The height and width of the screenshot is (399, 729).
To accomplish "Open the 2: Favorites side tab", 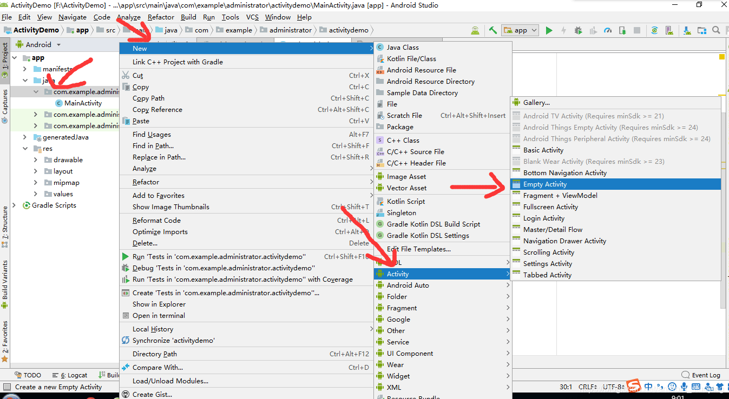I will pyautogui.click(x=5, y=341).
